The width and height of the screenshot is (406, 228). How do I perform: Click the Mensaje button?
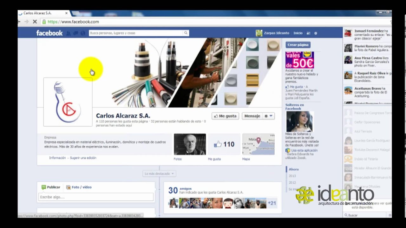tap(252, 116)
